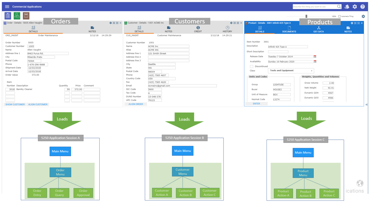Click the Gross Volume field 2.40
The height and width of the screenshot is (204, 372).
[x=328, y=83]
